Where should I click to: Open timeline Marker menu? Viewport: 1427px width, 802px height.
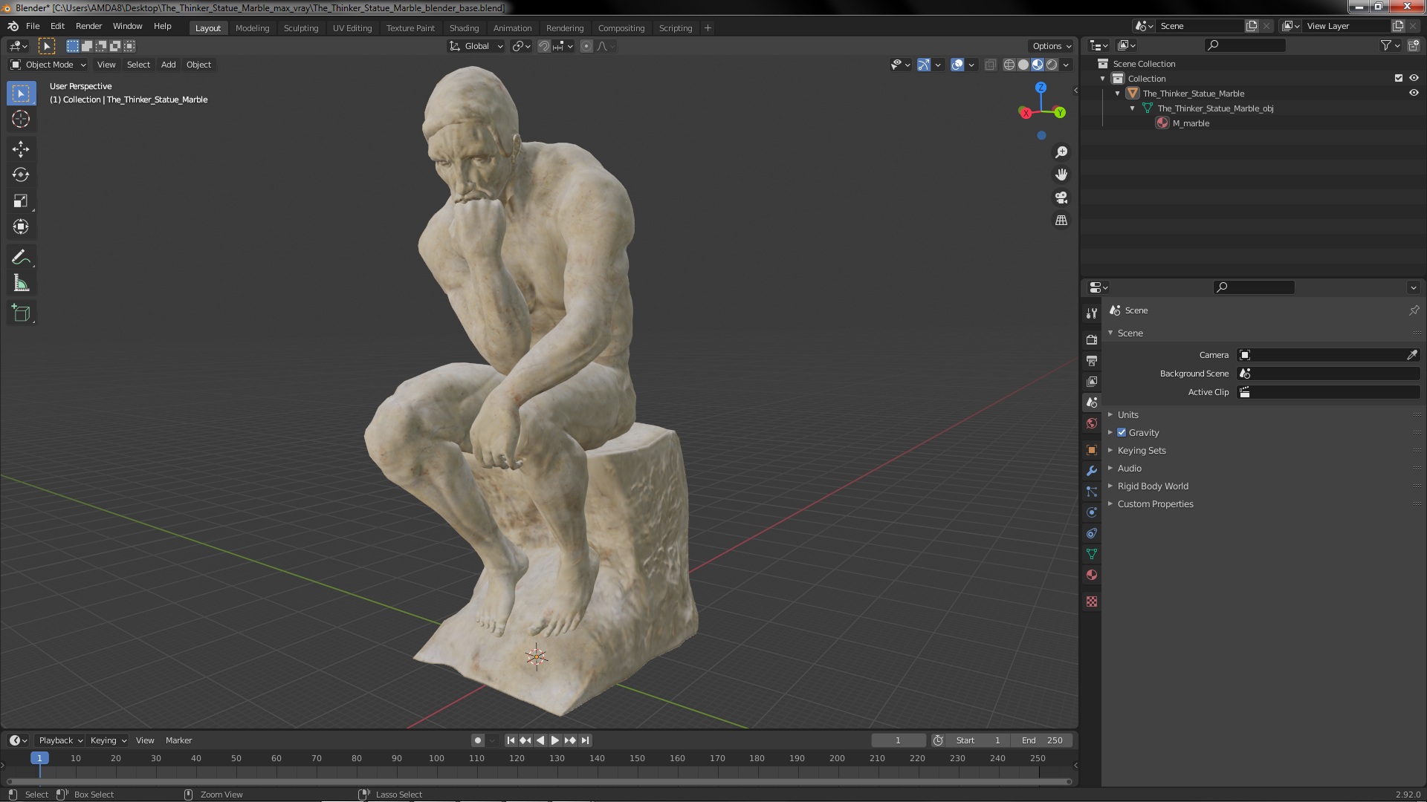[178, 740]
